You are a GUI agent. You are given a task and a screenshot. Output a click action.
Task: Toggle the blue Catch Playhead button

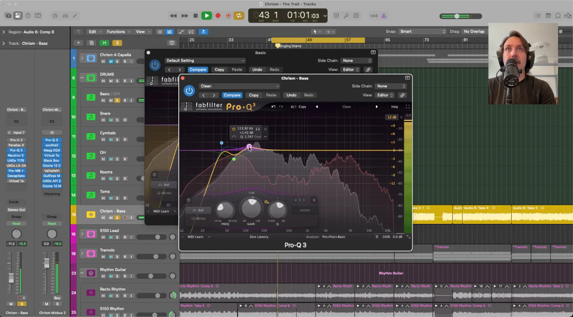click(203, 32)
